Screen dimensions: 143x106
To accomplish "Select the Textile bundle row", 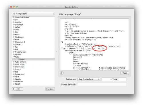I will pyautogui.click(x=33, y=79).
